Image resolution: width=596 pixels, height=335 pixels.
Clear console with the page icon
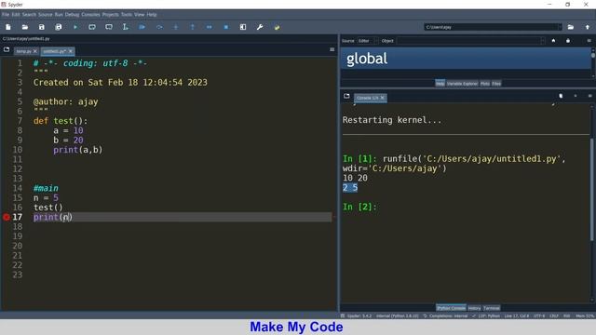561,96
